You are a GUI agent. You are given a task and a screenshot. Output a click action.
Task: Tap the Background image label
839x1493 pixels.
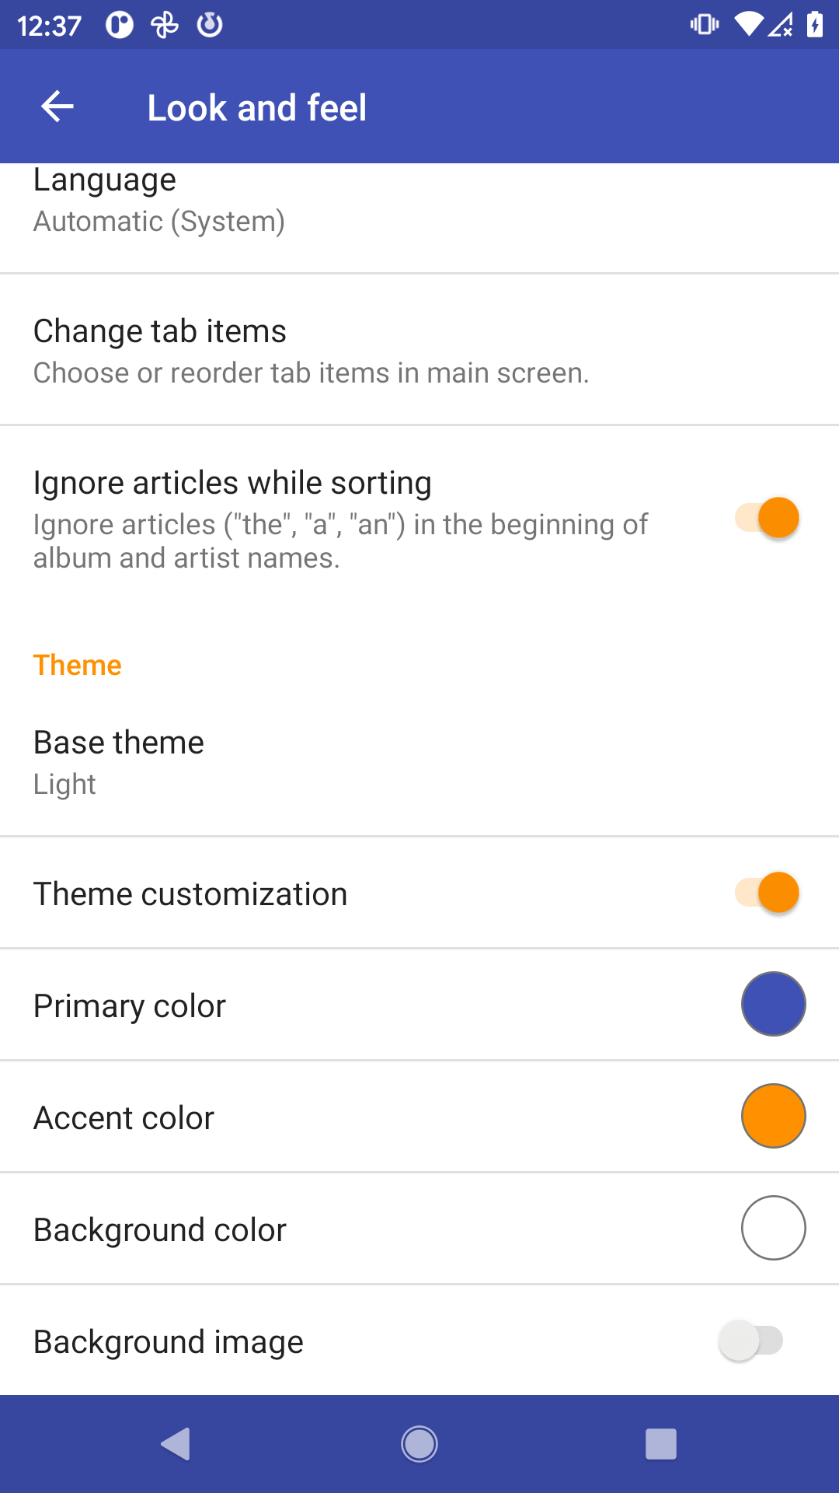click(169, 1342)
